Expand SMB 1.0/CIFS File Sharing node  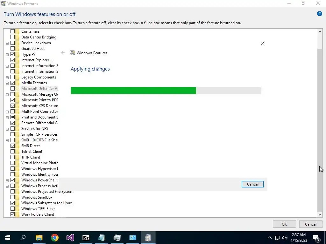click(7, 140)
